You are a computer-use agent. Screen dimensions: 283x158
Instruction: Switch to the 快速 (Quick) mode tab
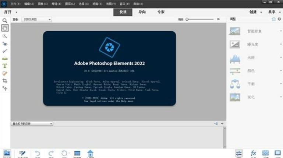[x=123, y=12]
